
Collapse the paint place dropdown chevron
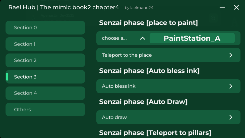(x=143, y=38)
